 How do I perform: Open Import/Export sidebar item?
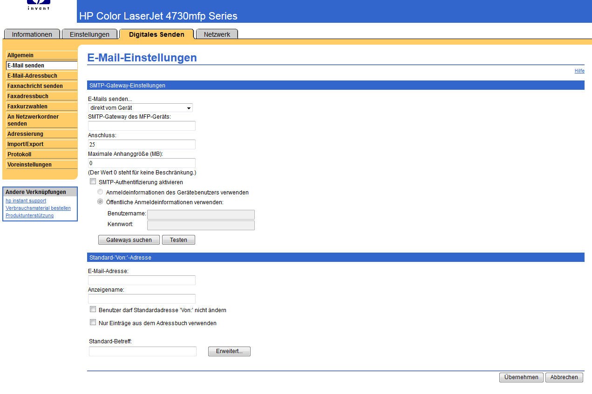[42, 144]
